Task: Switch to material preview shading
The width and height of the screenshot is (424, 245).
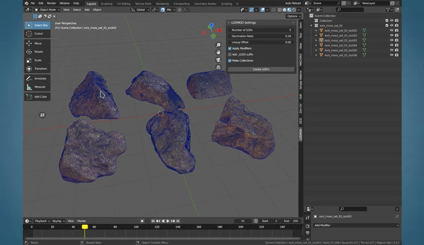Action: pyautogui.click(x=289, y=10)
